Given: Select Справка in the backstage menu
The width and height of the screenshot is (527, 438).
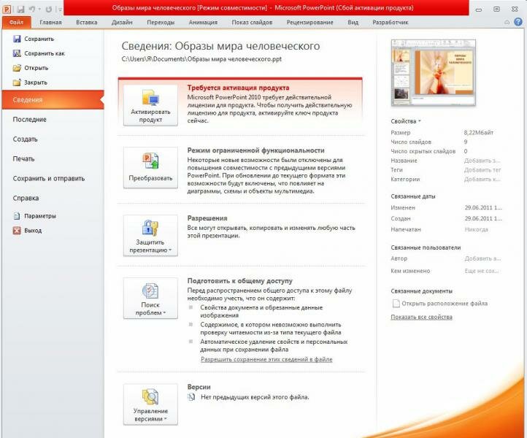Looking at the screenshot, I should 53,198.
